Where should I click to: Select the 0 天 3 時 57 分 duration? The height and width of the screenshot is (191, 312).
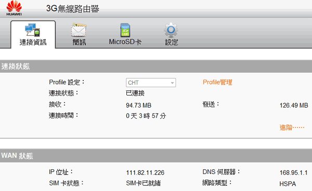[146, 116]
